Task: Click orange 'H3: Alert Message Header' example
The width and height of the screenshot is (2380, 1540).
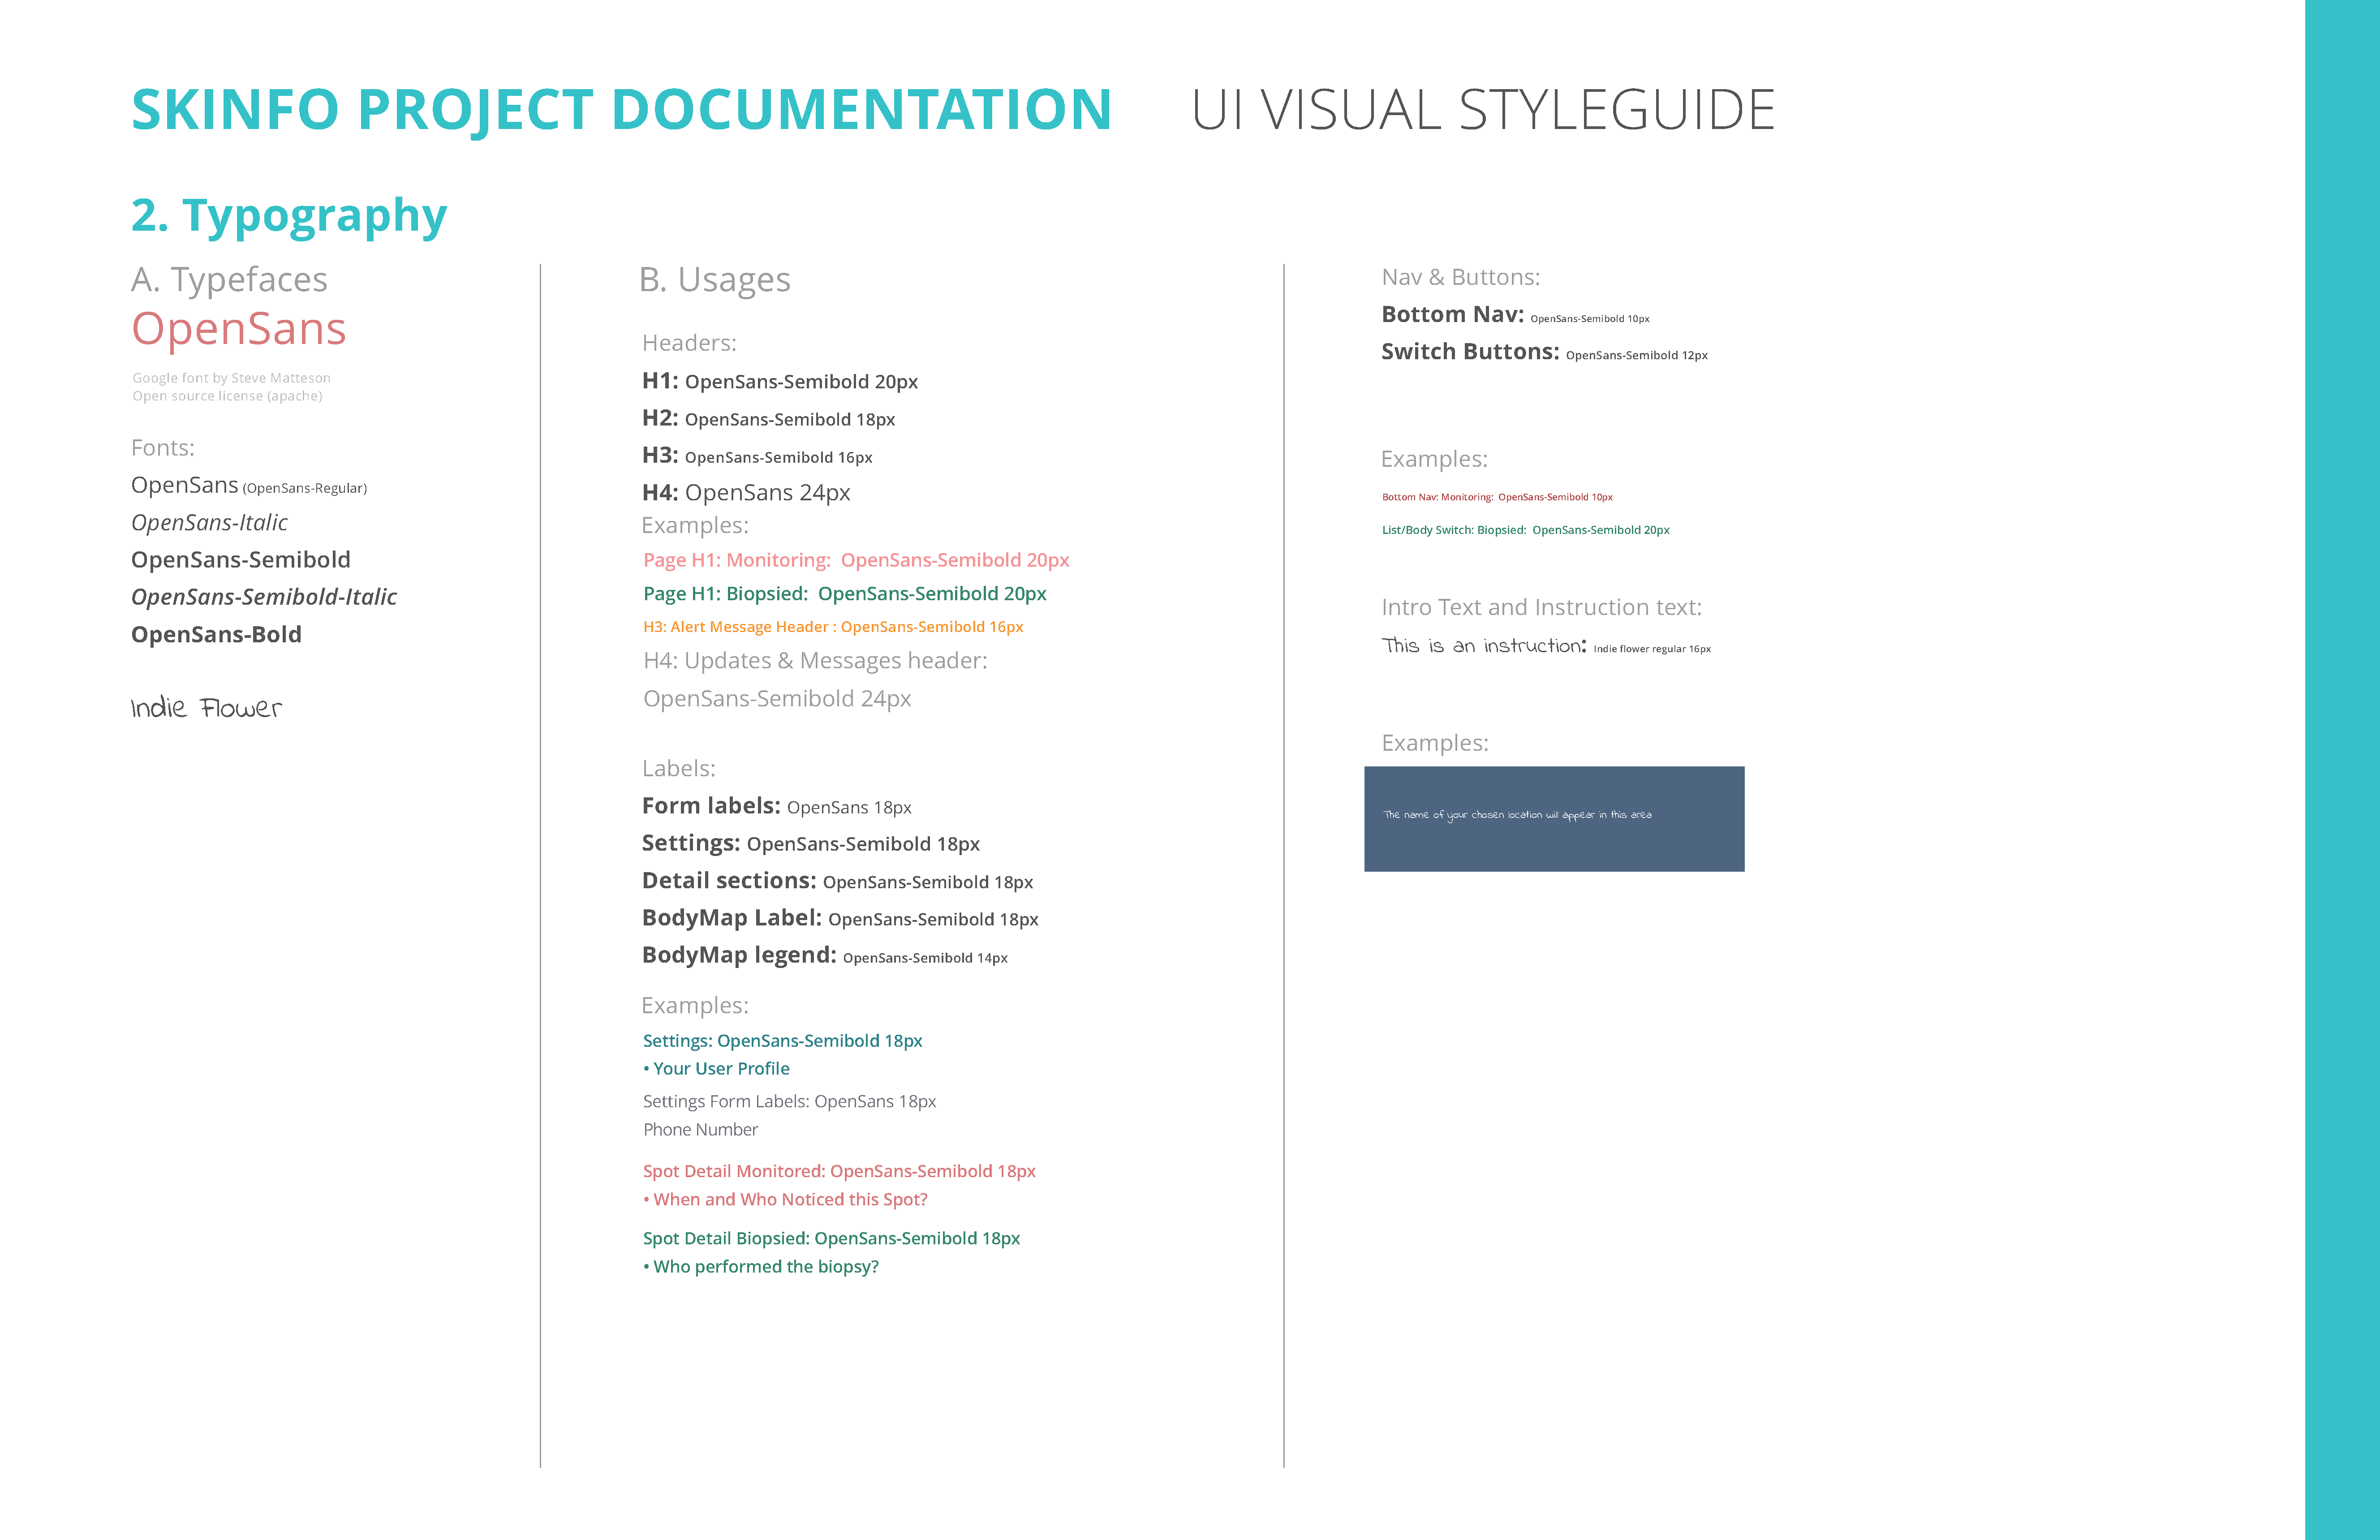Action: click(x=833, y=627)
